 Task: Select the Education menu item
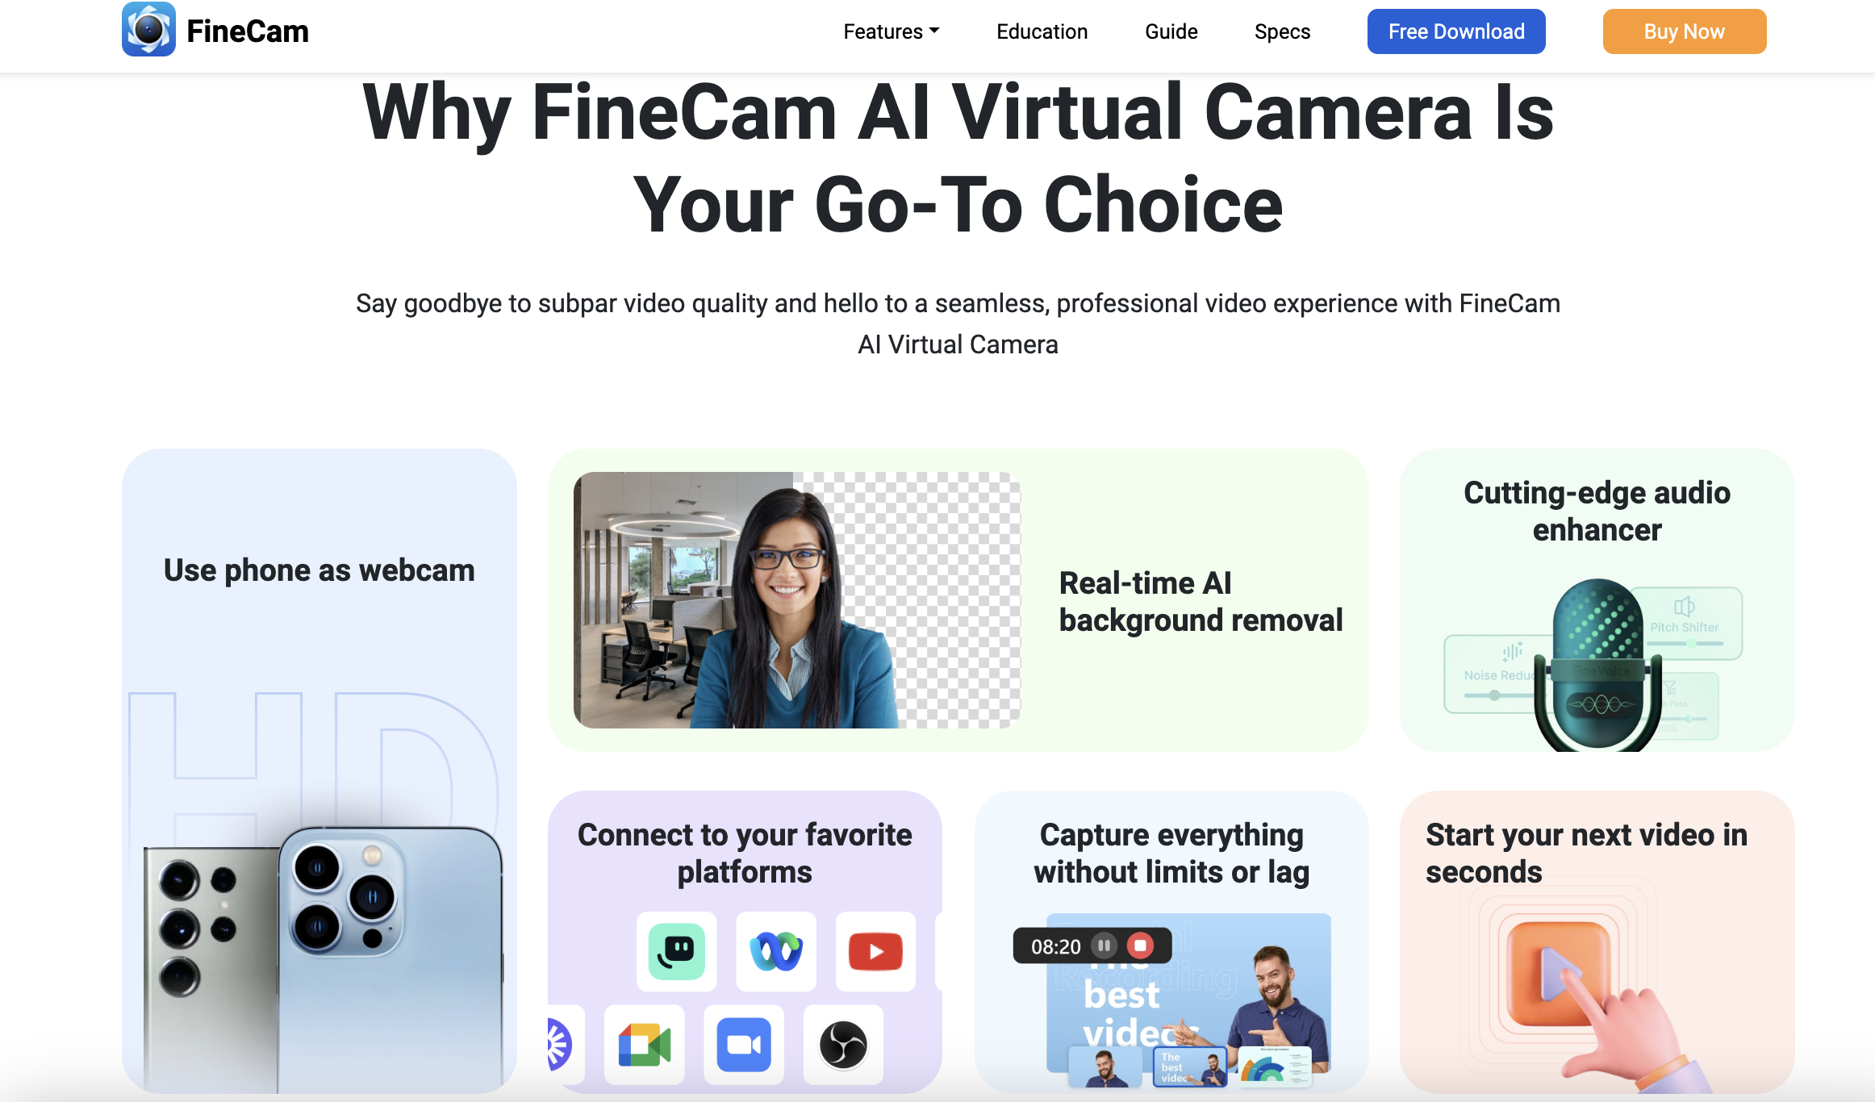[1042, 31]
